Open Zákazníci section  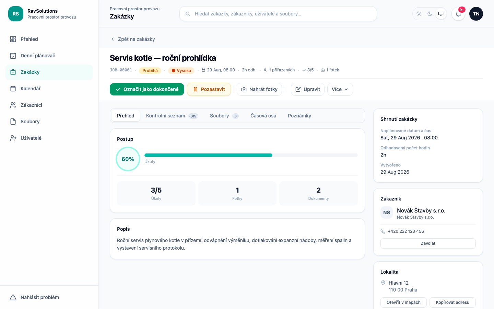tap(49, 105)
